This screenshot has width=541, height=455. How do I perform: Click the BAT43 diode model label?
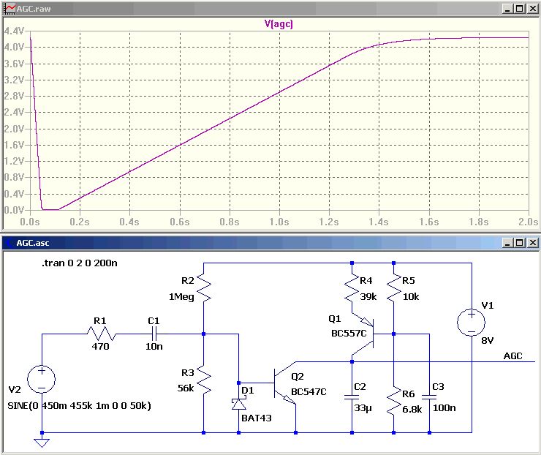[257, 418]
